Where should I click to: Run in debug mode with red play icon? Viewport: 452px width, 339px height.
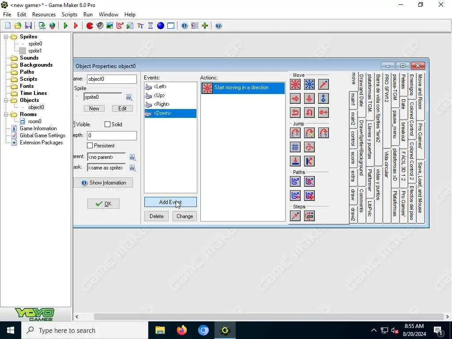(x=76, y=26)
